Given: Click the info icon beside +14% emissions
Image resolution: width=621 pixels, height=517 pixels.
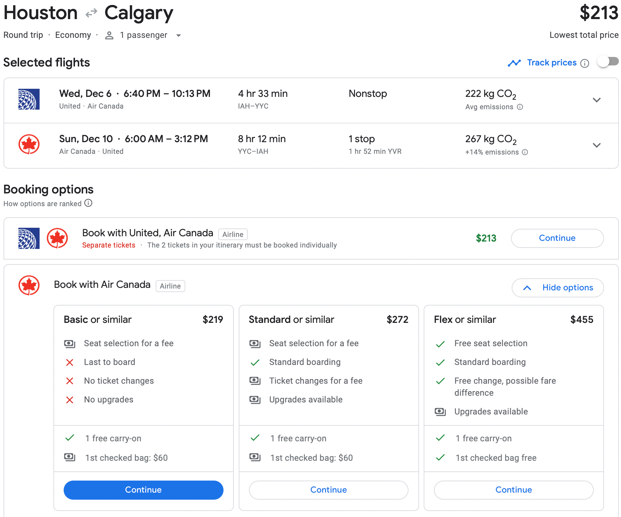Looking at the screenshot, I should point(525,152).
